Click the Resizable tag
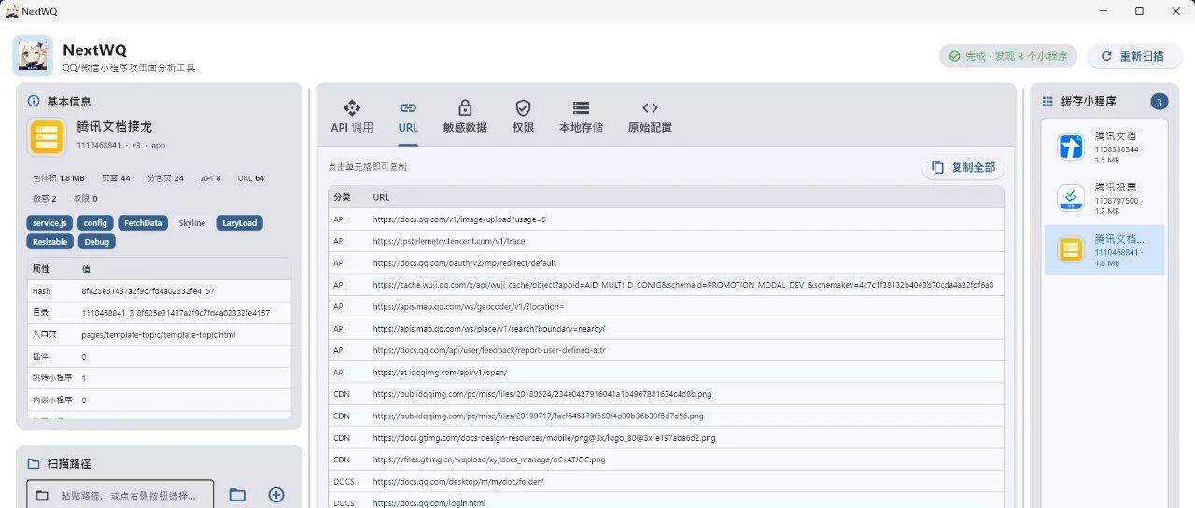 pyautogui.click(x=50, y=241)
